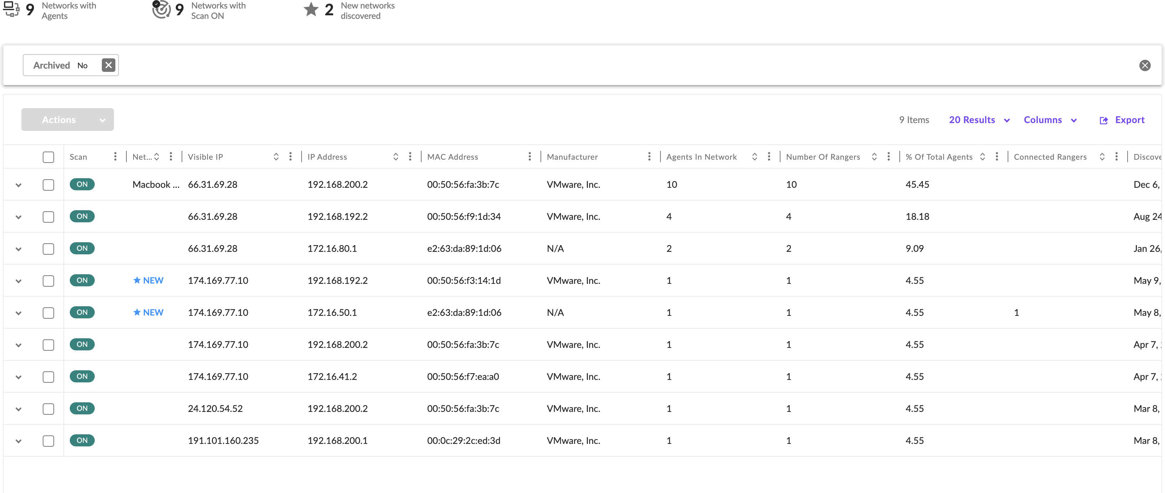Select the Macbook network row checkbox
The image size is (1165, 493).
click(x=48, y=185)
